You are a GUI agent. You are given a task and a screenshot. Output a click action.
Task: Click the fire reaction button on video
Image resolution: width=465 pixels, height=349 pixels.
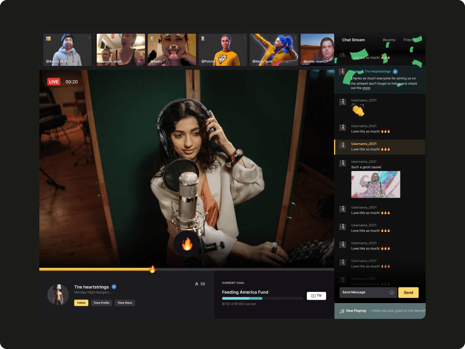click(x=187, y=244)
